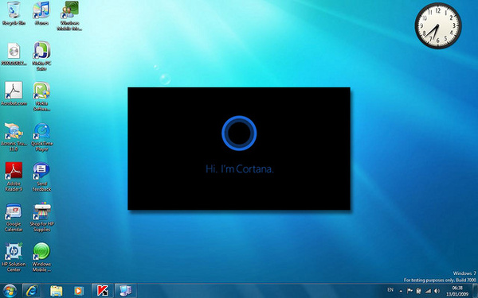Expand hidden system tray icons arrow

[x=401, y=291]
